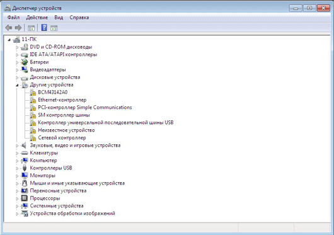Click the warning icon of Ethernet-контроллер
Image resolution: width=334 pixels, height=235 pixels.
(x=33, y=100)
